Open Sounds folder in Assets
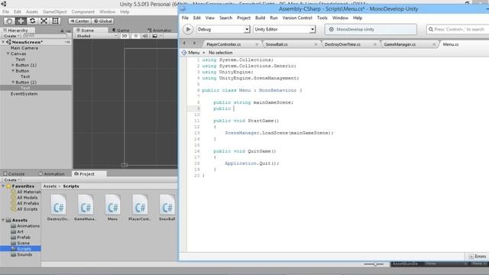Screen dimensions: 489x275 (x=22, y=254)
